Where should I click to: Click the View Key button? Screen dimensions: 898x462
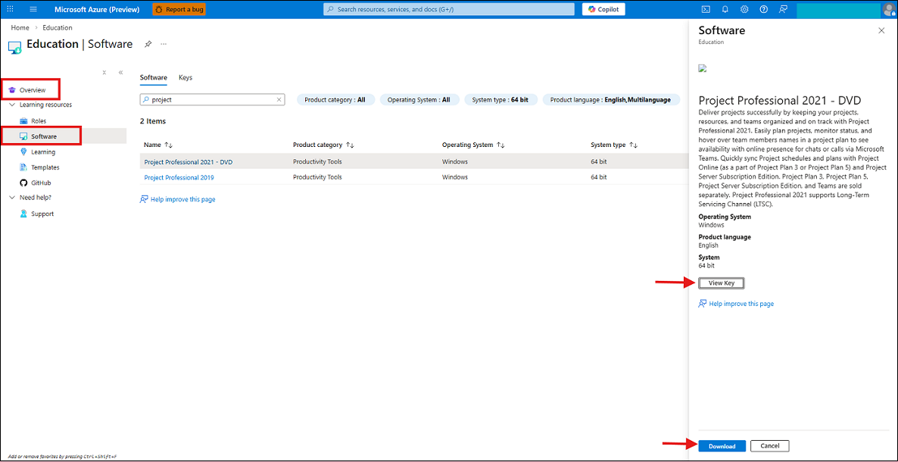tap(721, 283)
